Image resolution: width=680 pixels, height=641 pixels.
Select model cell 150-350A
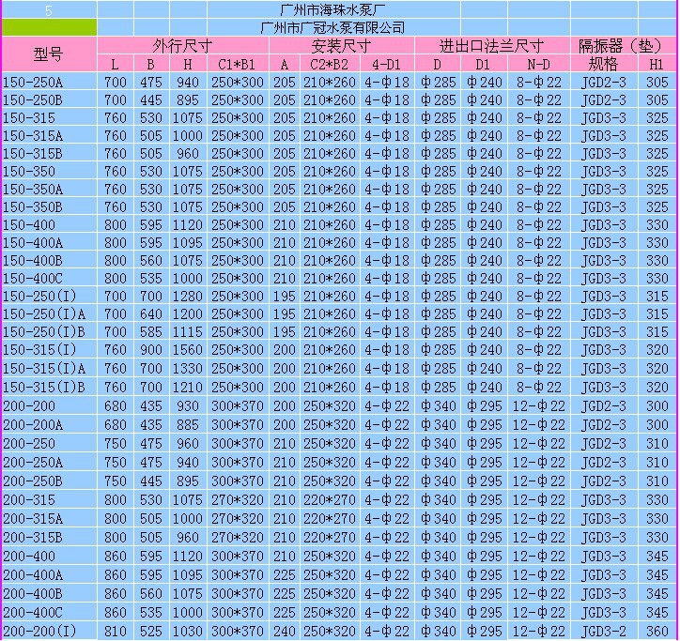[x=49, y=189]
